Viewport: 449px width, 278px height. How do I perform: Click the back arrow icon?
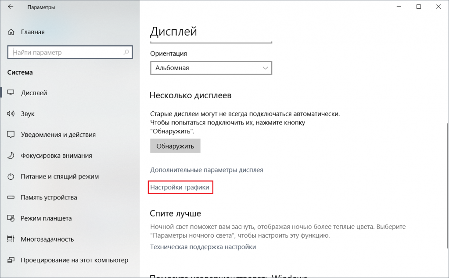click(10, 7)
